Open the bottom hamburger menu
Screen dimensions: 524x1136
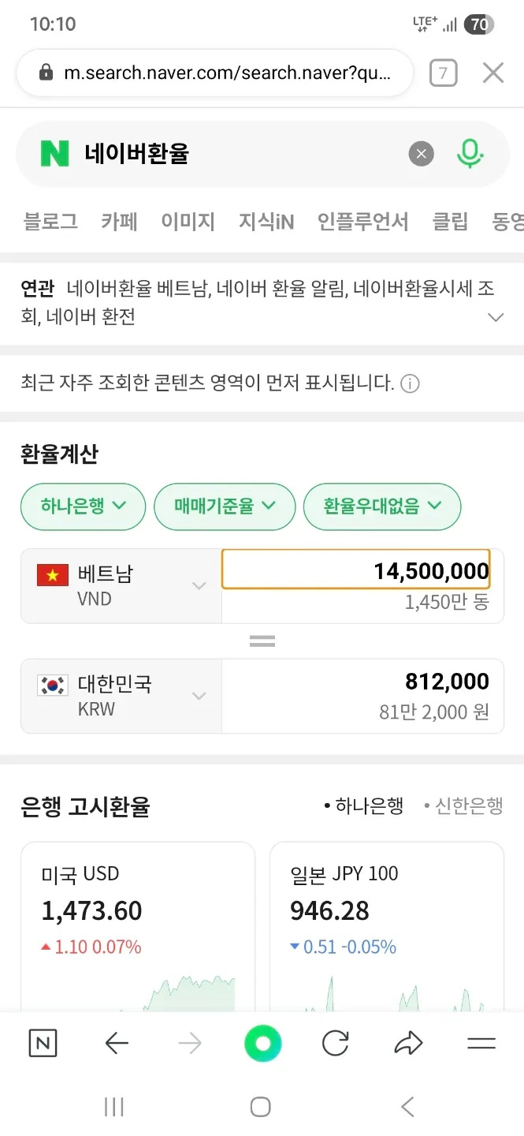(481, 1044)
